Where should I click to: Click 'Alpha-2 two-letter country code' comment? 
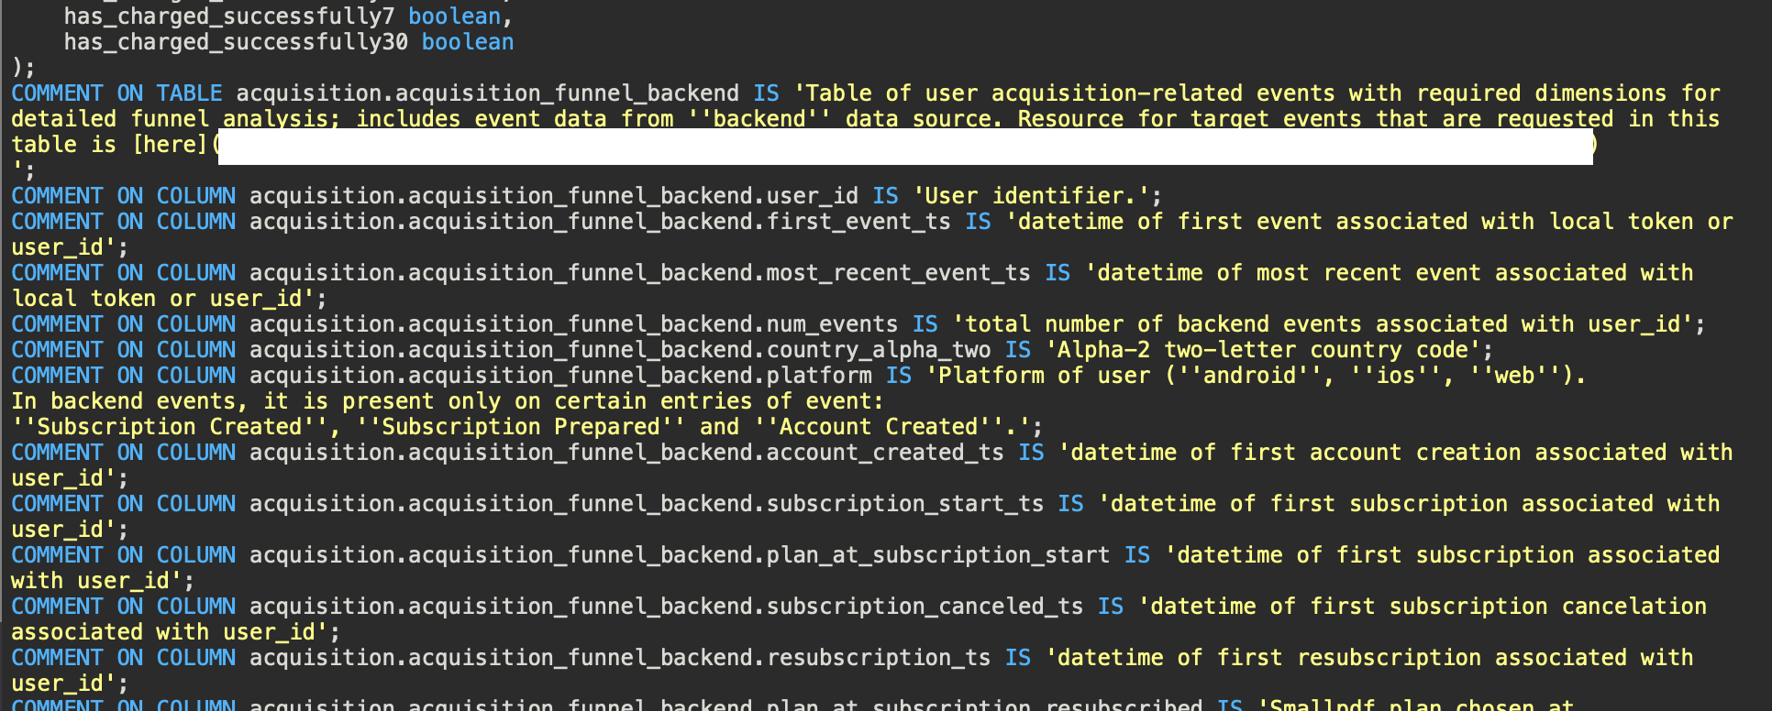pos(1263,350)
